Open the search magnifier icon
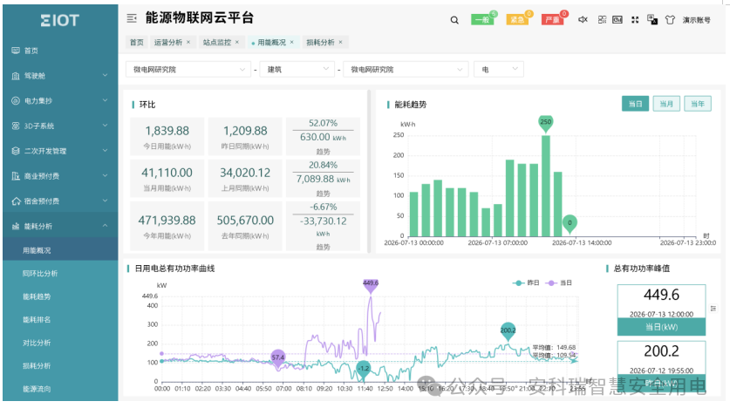The width and height of the screenshot is (730, 415). click(x=454, y=20)
